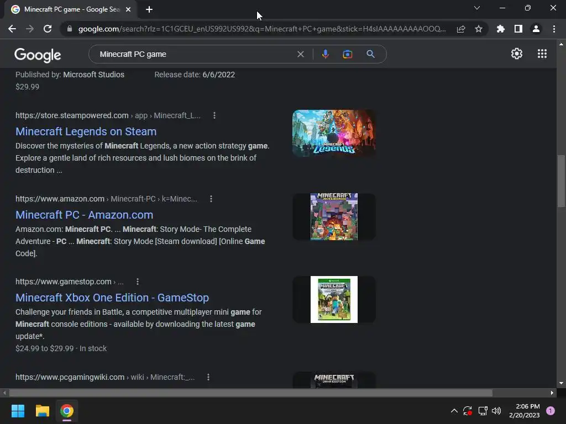The image size is (566, 424).
Task: Open the notification count badge
Action: [551, 411]
